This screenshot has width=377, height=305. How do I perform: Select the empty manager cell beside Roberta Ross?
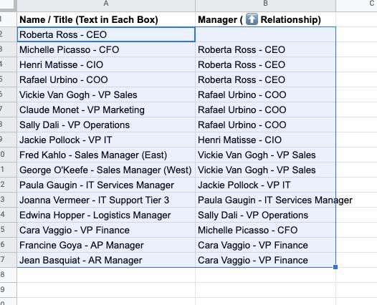[265, 34]
